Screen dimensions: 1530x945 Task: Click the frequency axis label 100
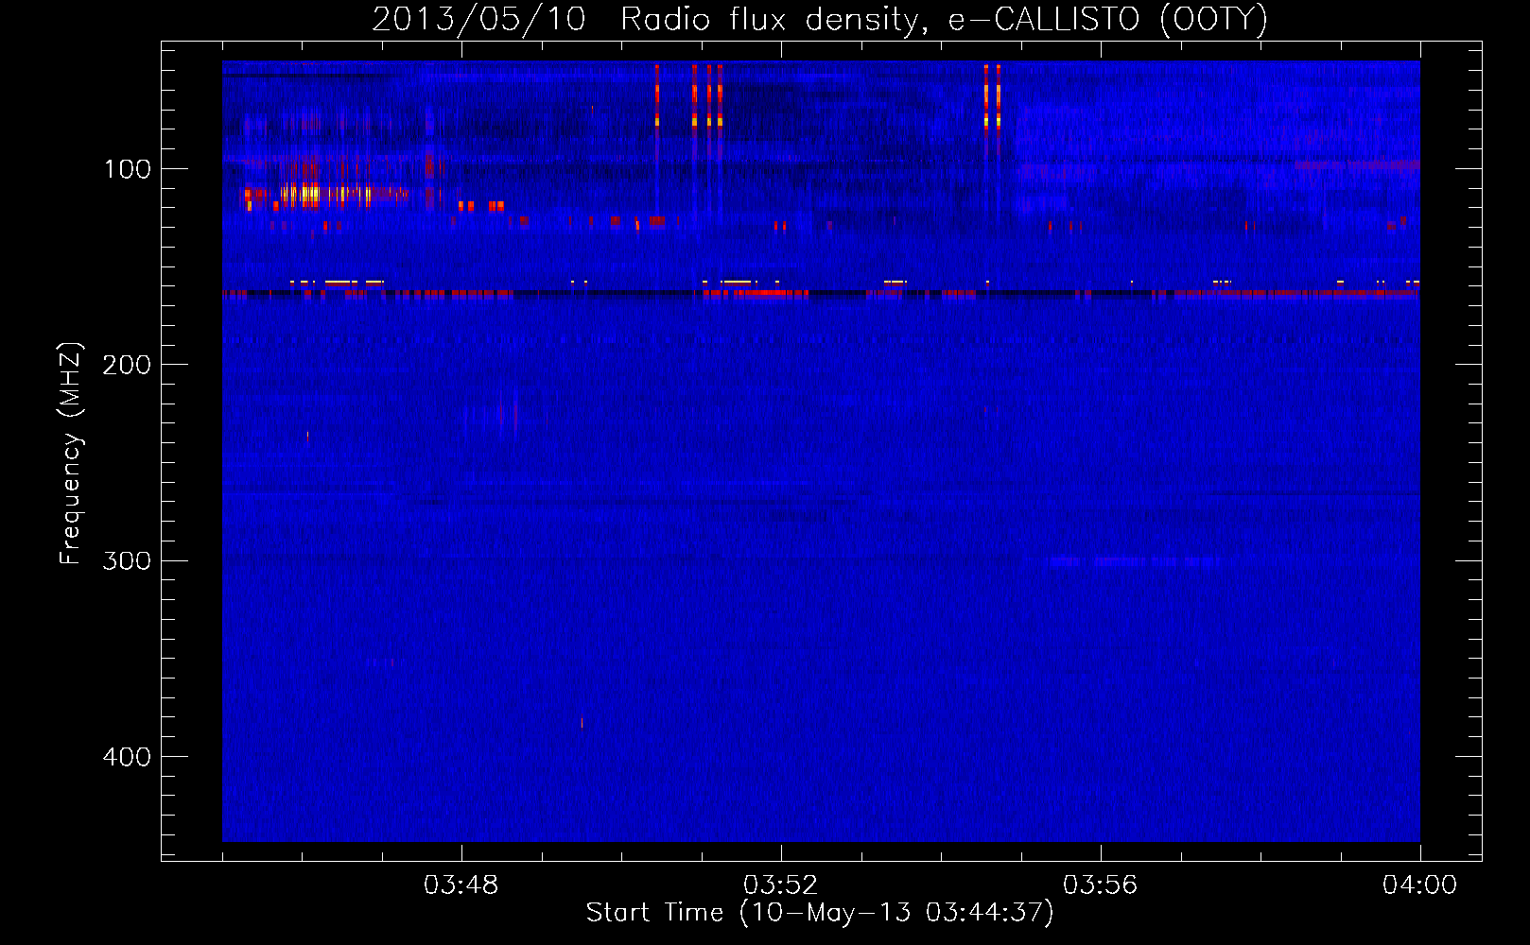click(128, 169)
